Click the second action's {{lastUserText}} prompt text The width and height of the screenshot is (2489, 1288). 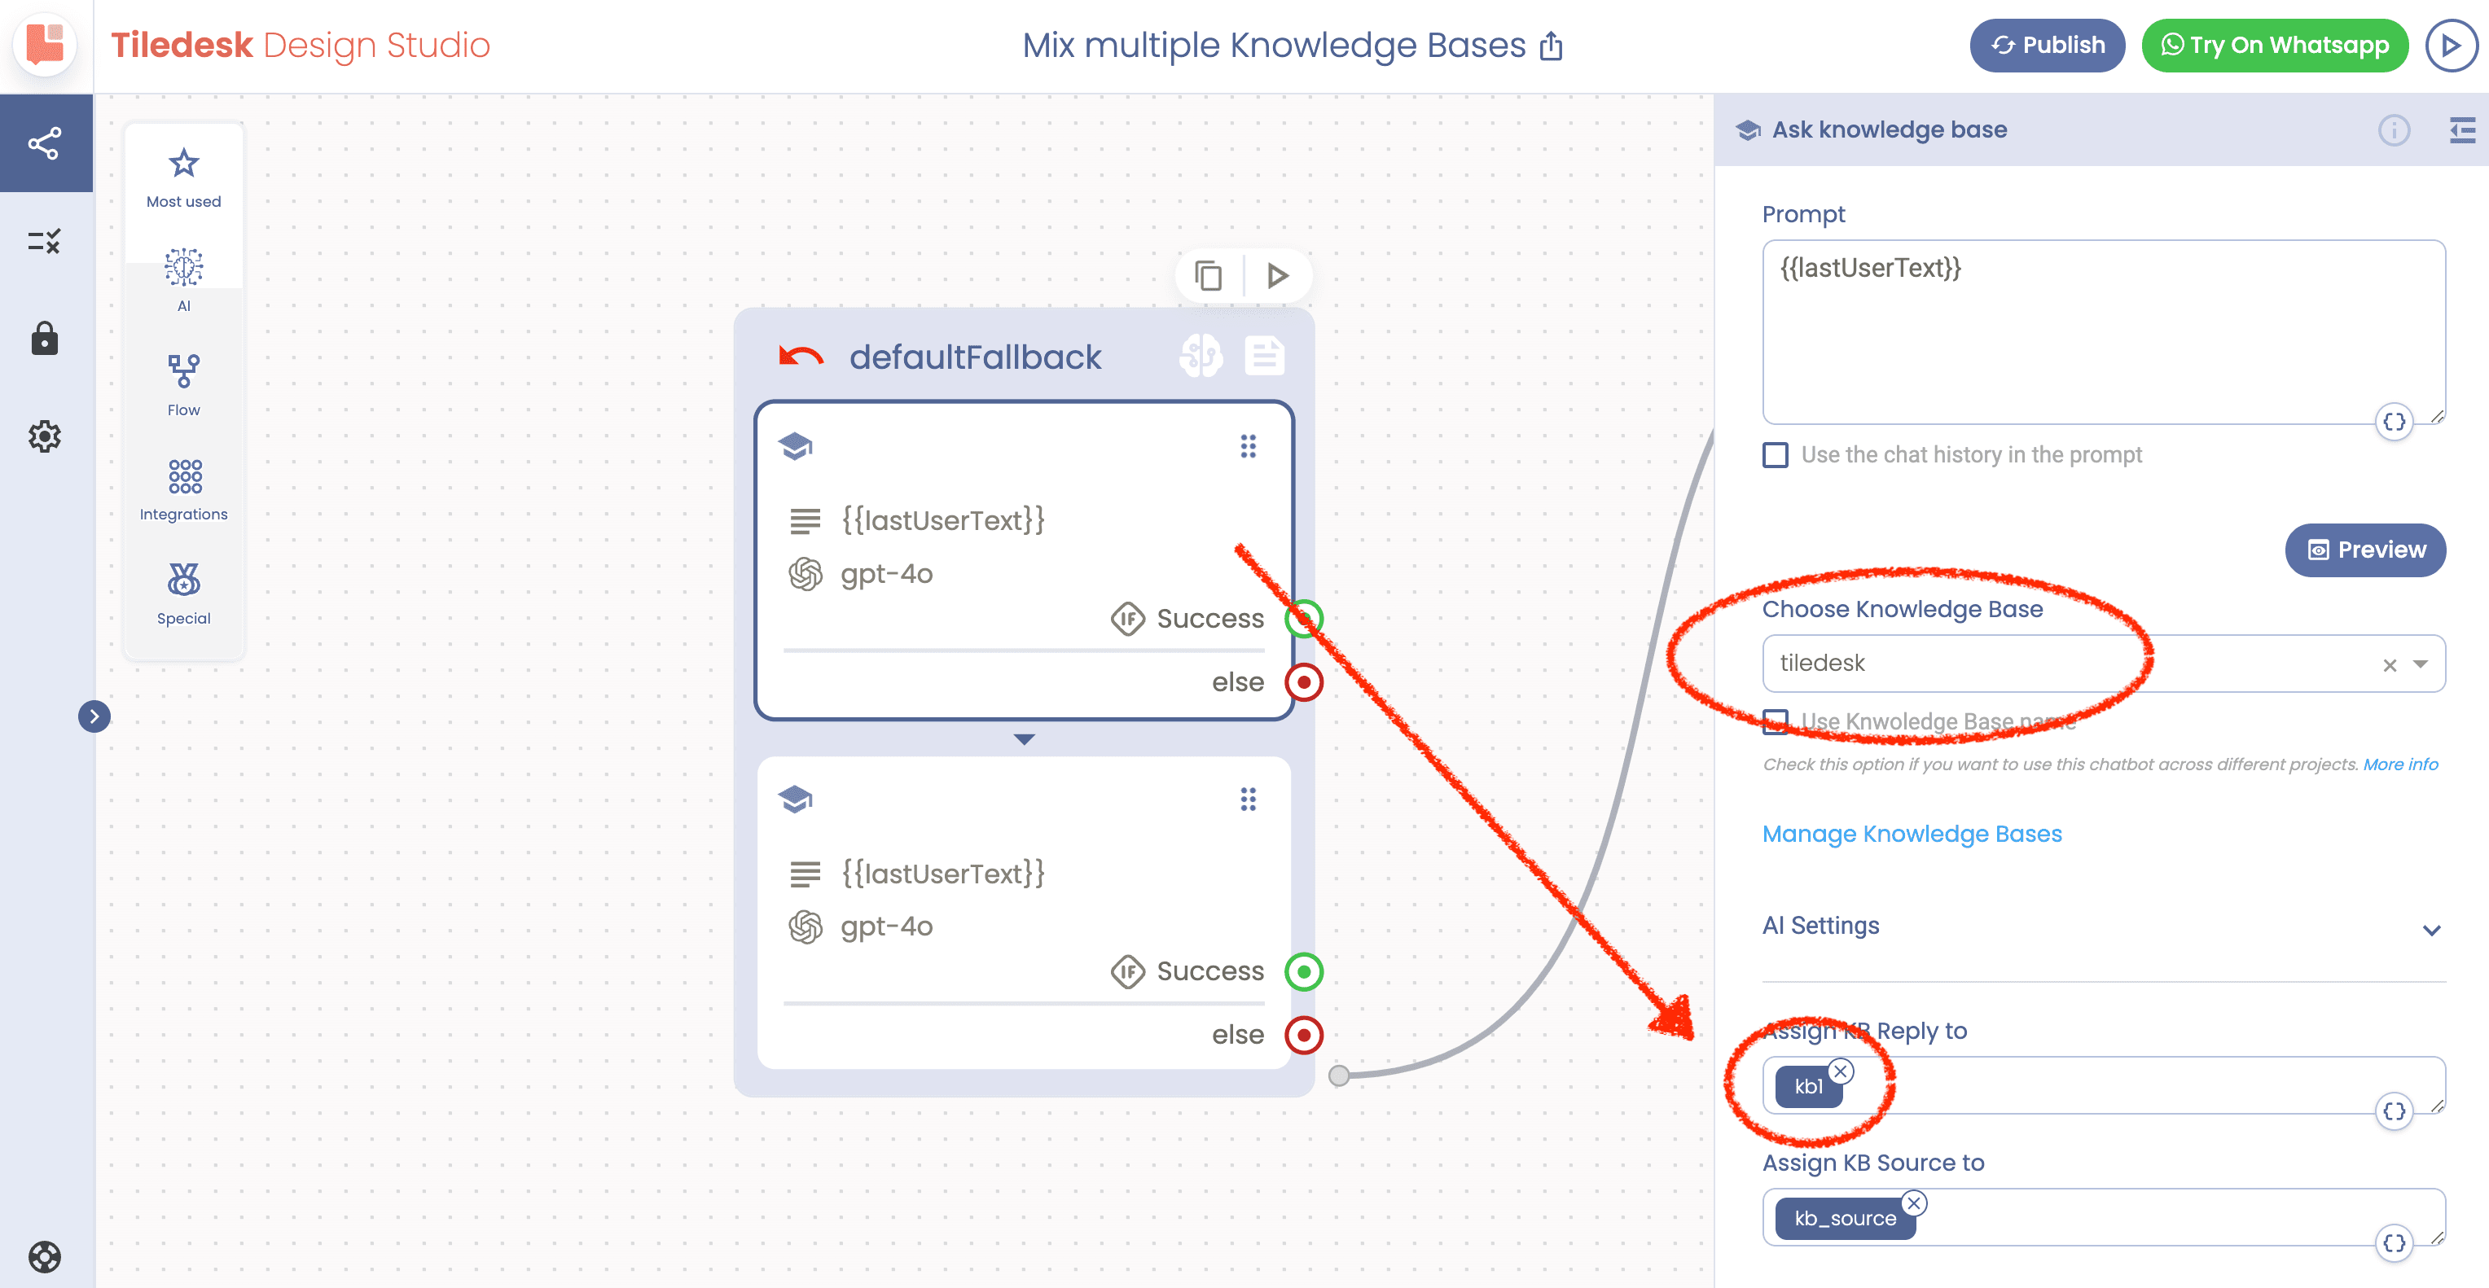point(942,873)
